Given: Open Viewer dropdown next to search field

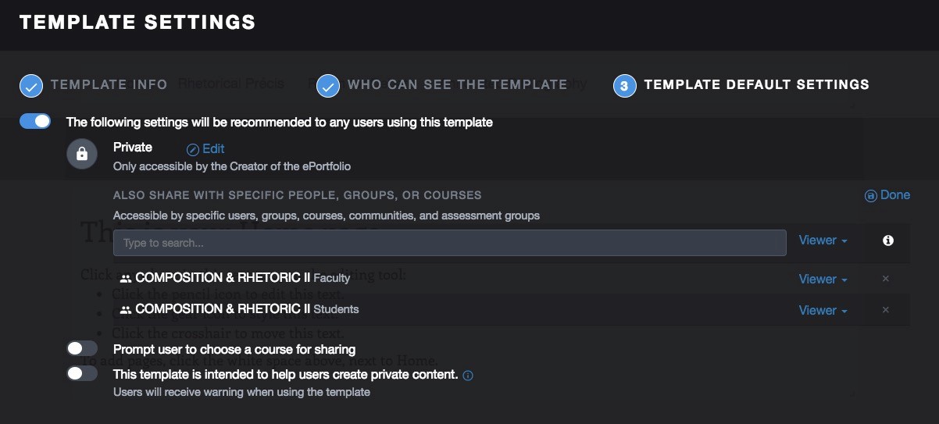Looking at the screenshot, I should click(x=823, y=241).
